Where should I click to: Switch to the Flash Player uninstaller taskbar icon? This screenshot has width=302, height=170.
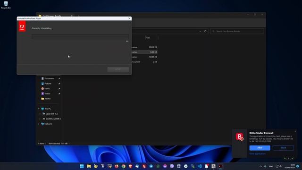pos(220,166)
